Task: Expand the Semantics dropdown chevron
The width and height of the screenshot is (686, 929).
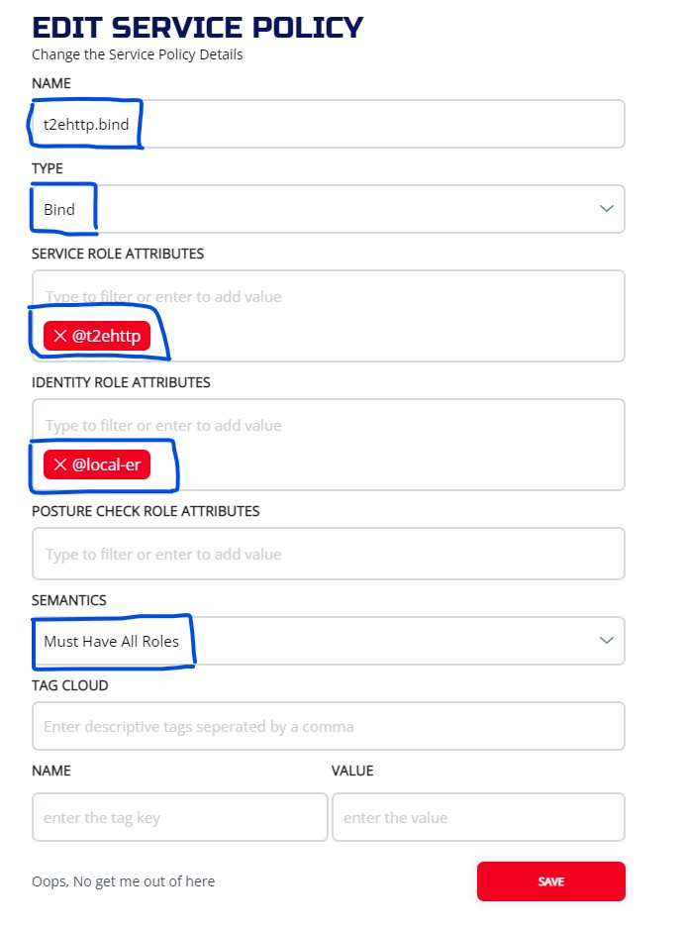Action: 607,641
